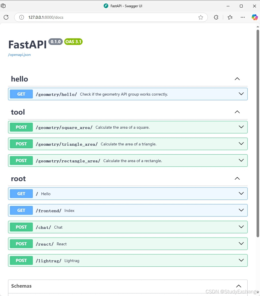View site information icon in address bar
The width and height of the screenshot is (260, 296).
(x=22, y=17)
